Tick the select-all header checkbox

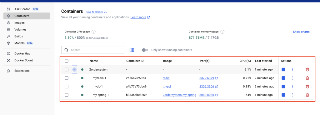(67, 61)
